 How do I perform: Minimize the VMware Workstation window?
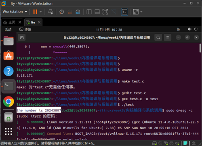pyautogui.click(x=185, y=3)
